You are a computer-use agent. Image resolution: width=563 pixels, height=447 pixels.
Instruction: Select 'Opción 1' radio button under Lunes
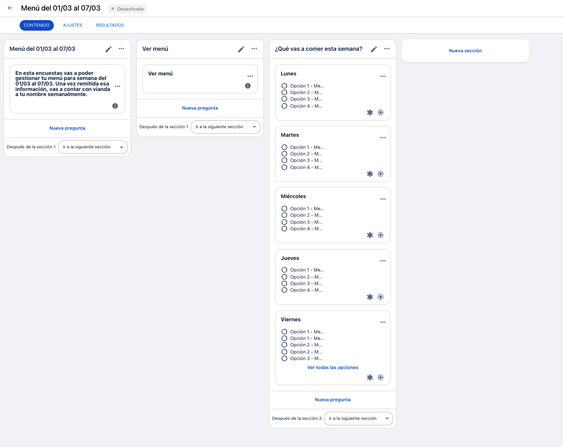tap(285, 86)
